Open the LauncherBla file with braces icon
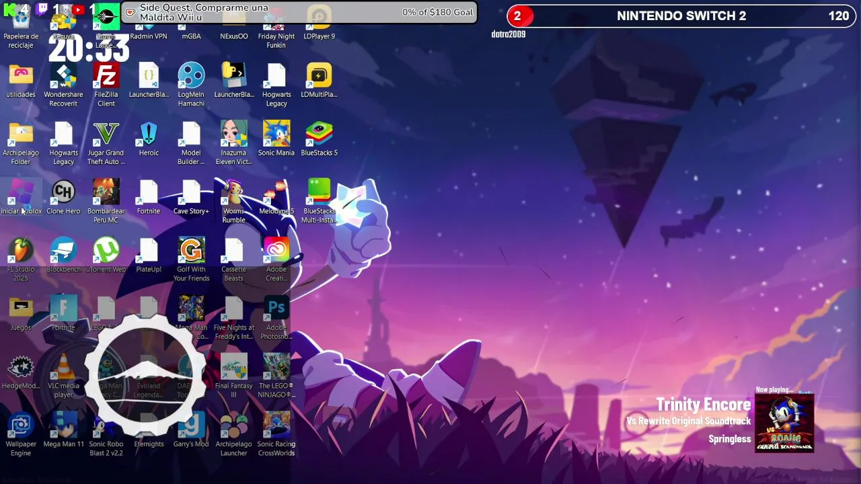 tap(149, 81)
